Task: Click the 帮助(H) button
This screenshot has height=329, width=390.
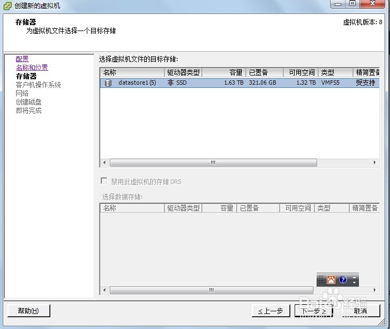Action: 28,311
